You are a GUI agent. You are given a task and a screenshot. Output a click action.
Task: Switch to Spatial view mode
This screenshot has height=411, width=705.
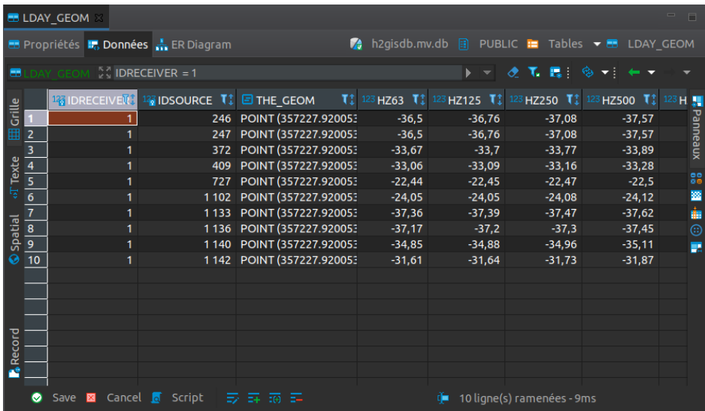point(14,240)
